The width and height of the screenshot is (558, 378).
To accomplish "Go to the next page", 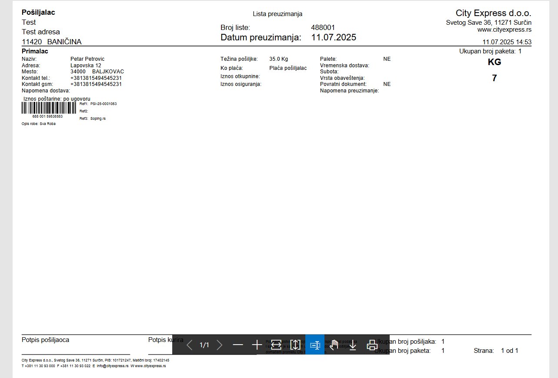I will pos(220,345).
